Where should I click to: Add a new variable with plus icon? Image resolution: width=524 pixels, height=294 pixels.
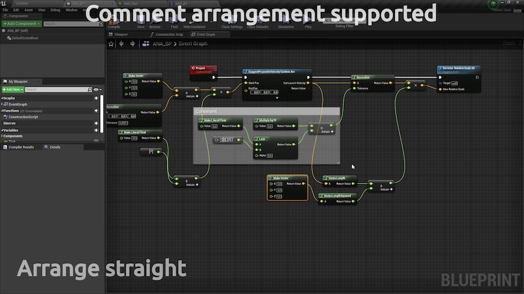[x=96, y=130]
